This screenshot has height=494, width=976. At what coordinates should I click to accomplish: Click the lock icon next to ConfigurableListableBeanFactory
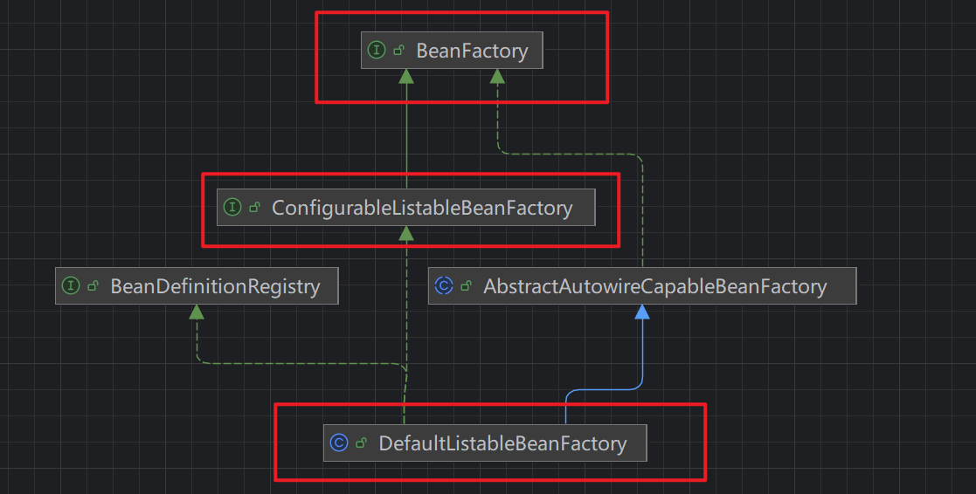254,208
